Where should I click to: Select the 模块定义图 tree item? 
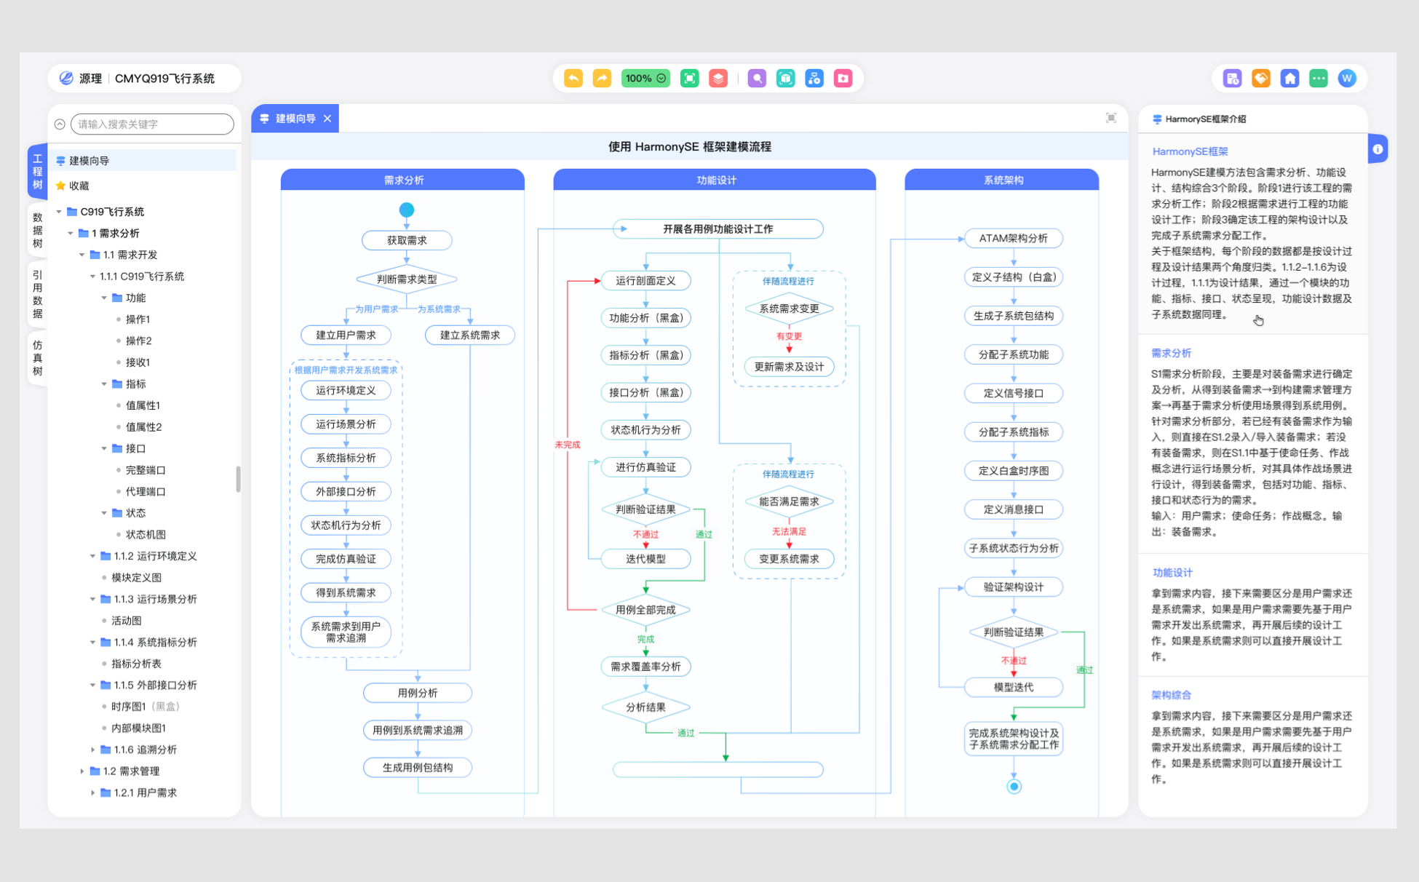click(x=136, y=578)
